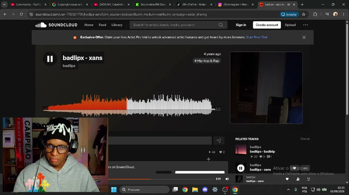Show hidden system tray icons
The height and width of the screenshot is (195, 349).
288,190
